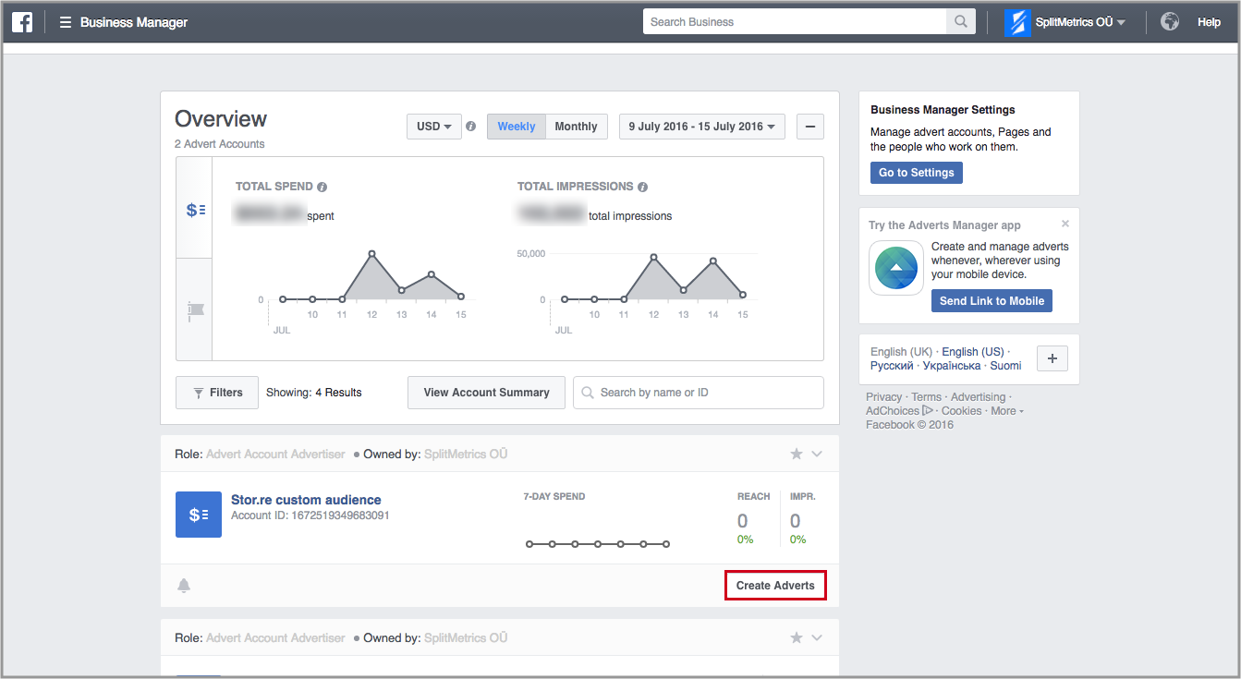1241x679 pixels.
Task: Open the Advertising footer link
Action: (978, 397)
